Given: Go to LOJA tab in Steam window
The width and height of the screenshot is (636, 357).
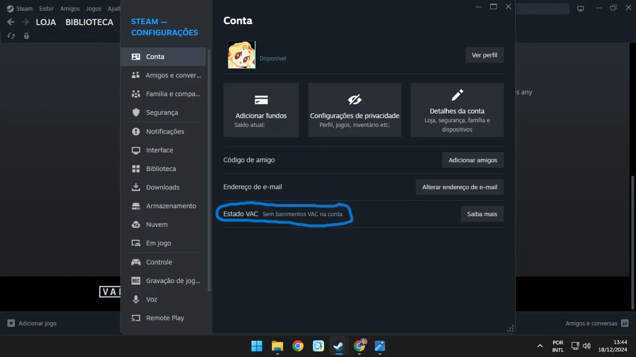Looking at the screenshot, I should 46,22.
